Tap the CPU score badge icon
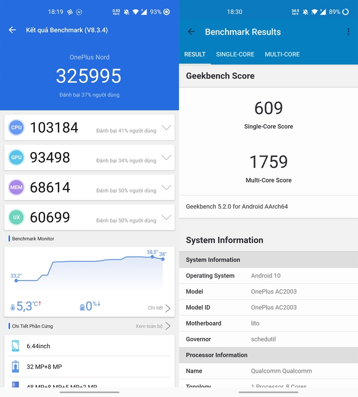358x397 pixels. tap(16, 127)
